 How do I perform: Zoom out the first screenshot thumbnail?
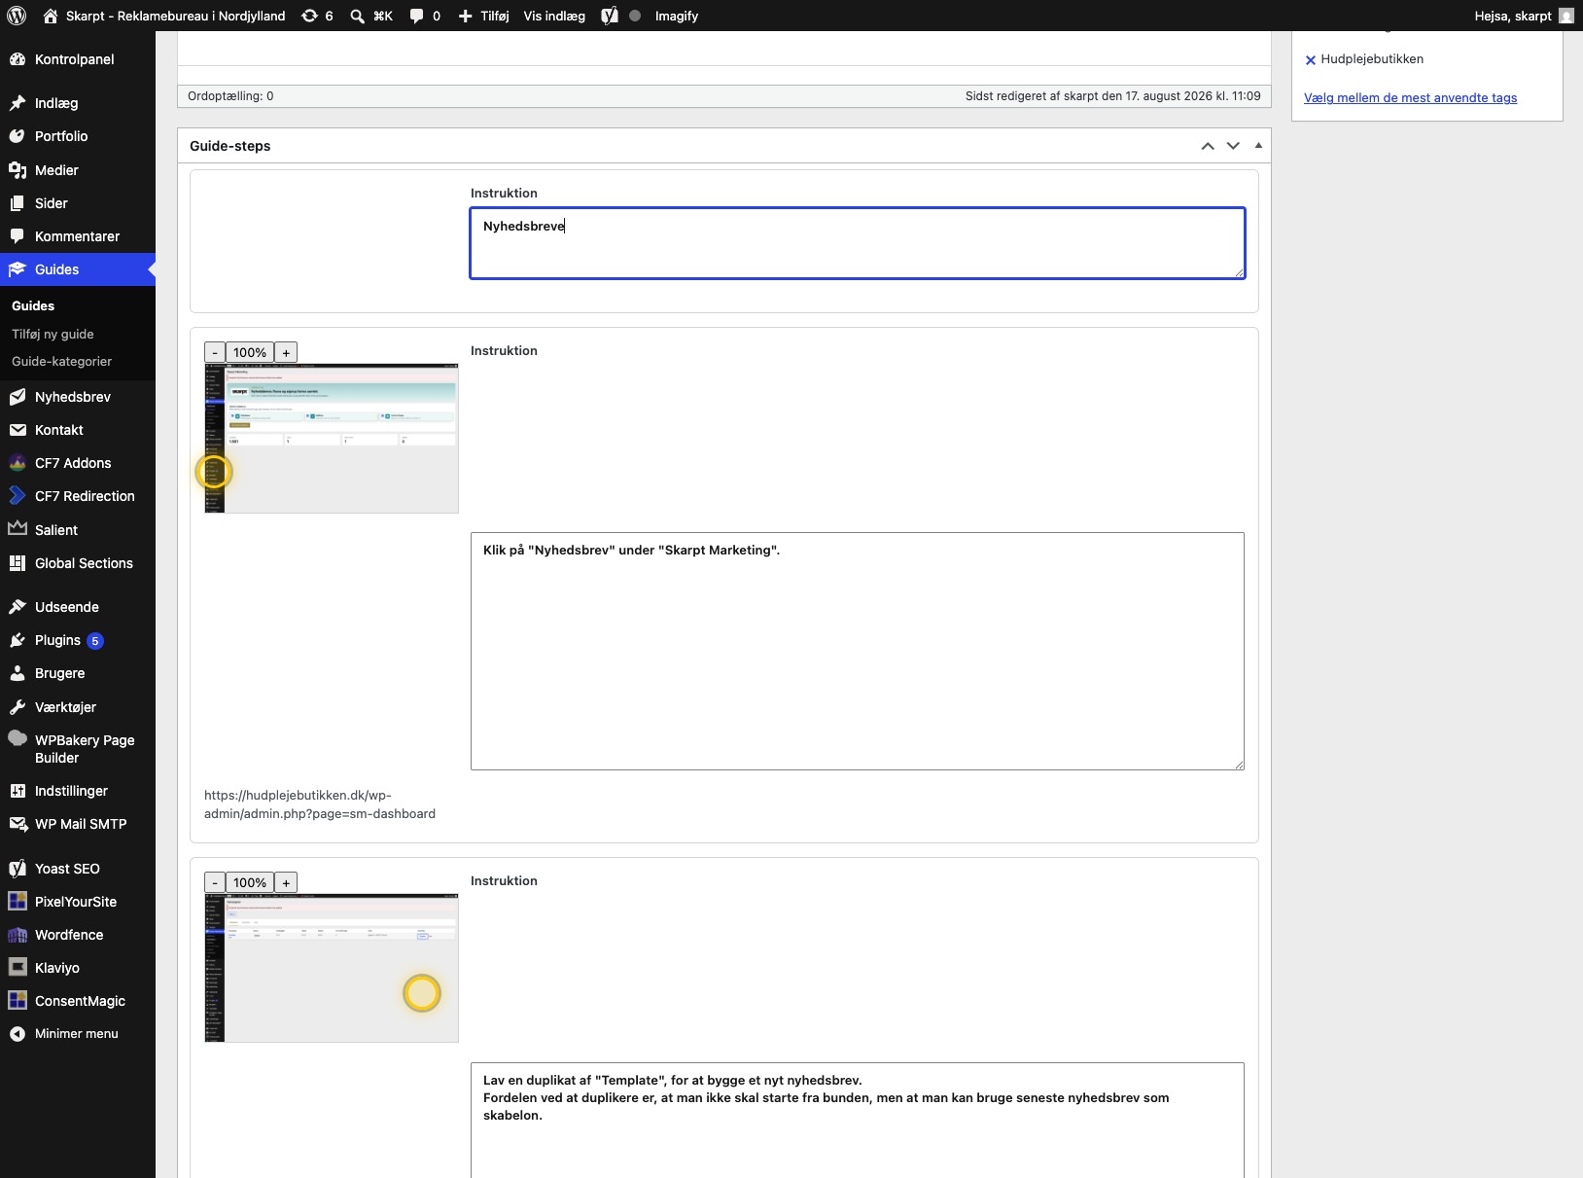pyautogui.click(x=215, y=352)
